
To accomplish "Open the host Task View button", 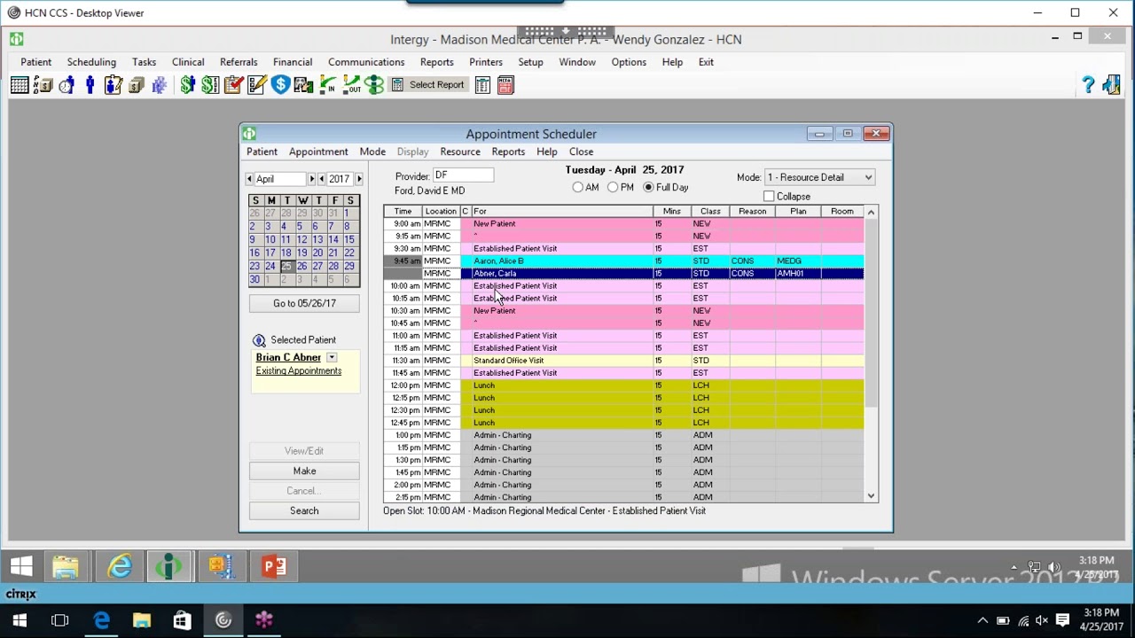I will tap(60, 620).
